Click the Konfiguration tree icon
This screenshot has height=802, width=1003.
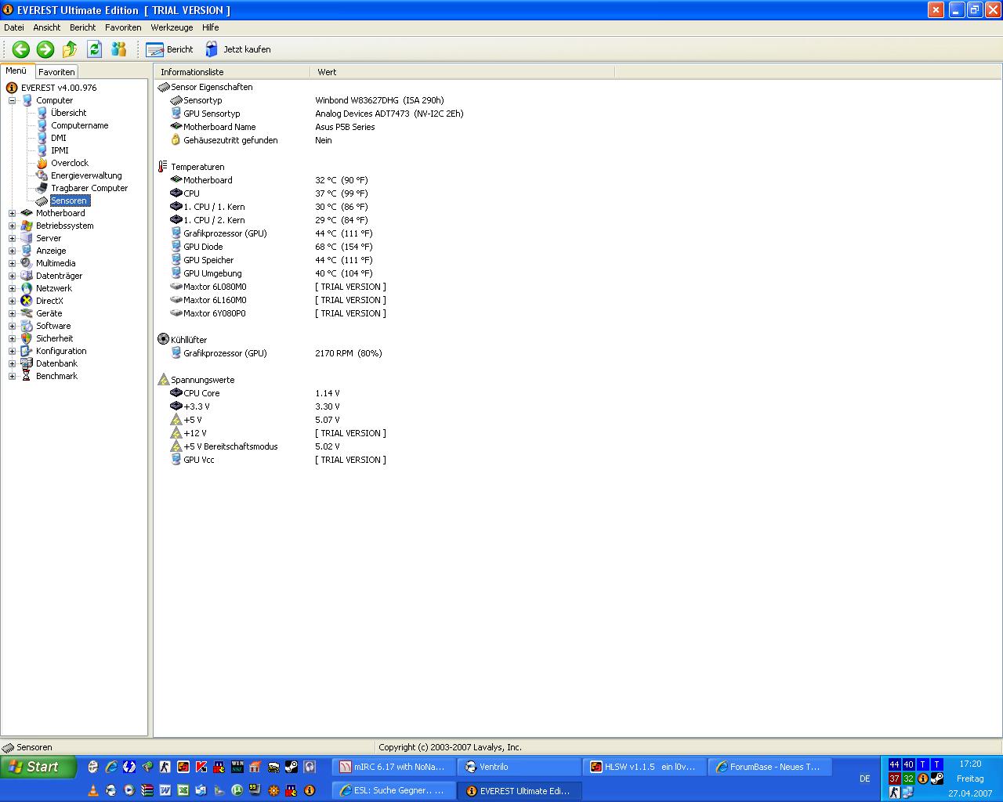pyautogui.click(x=27, y=351)
